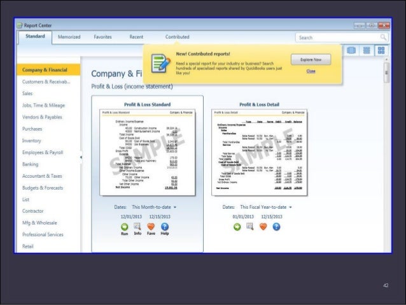This screenshot has width=406, height=305.
Task: Switch to grid view
Action: click(381, 50)
